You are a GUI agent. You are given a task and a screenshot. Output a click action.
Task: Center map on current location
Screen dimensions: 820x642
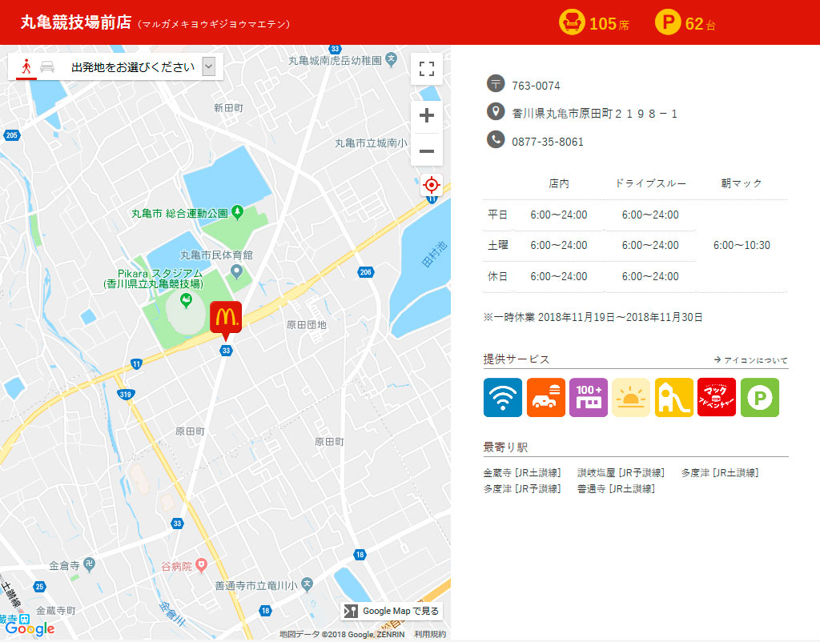432,185
